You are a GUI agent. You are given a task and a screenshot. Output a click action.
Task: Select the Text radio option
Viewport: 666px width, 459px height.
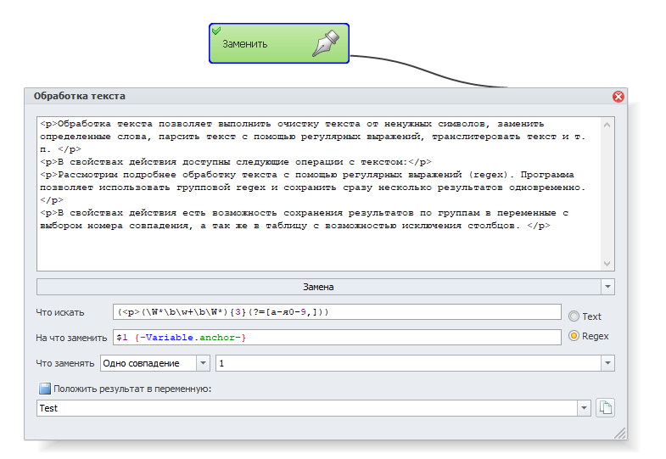pos(574,316)
